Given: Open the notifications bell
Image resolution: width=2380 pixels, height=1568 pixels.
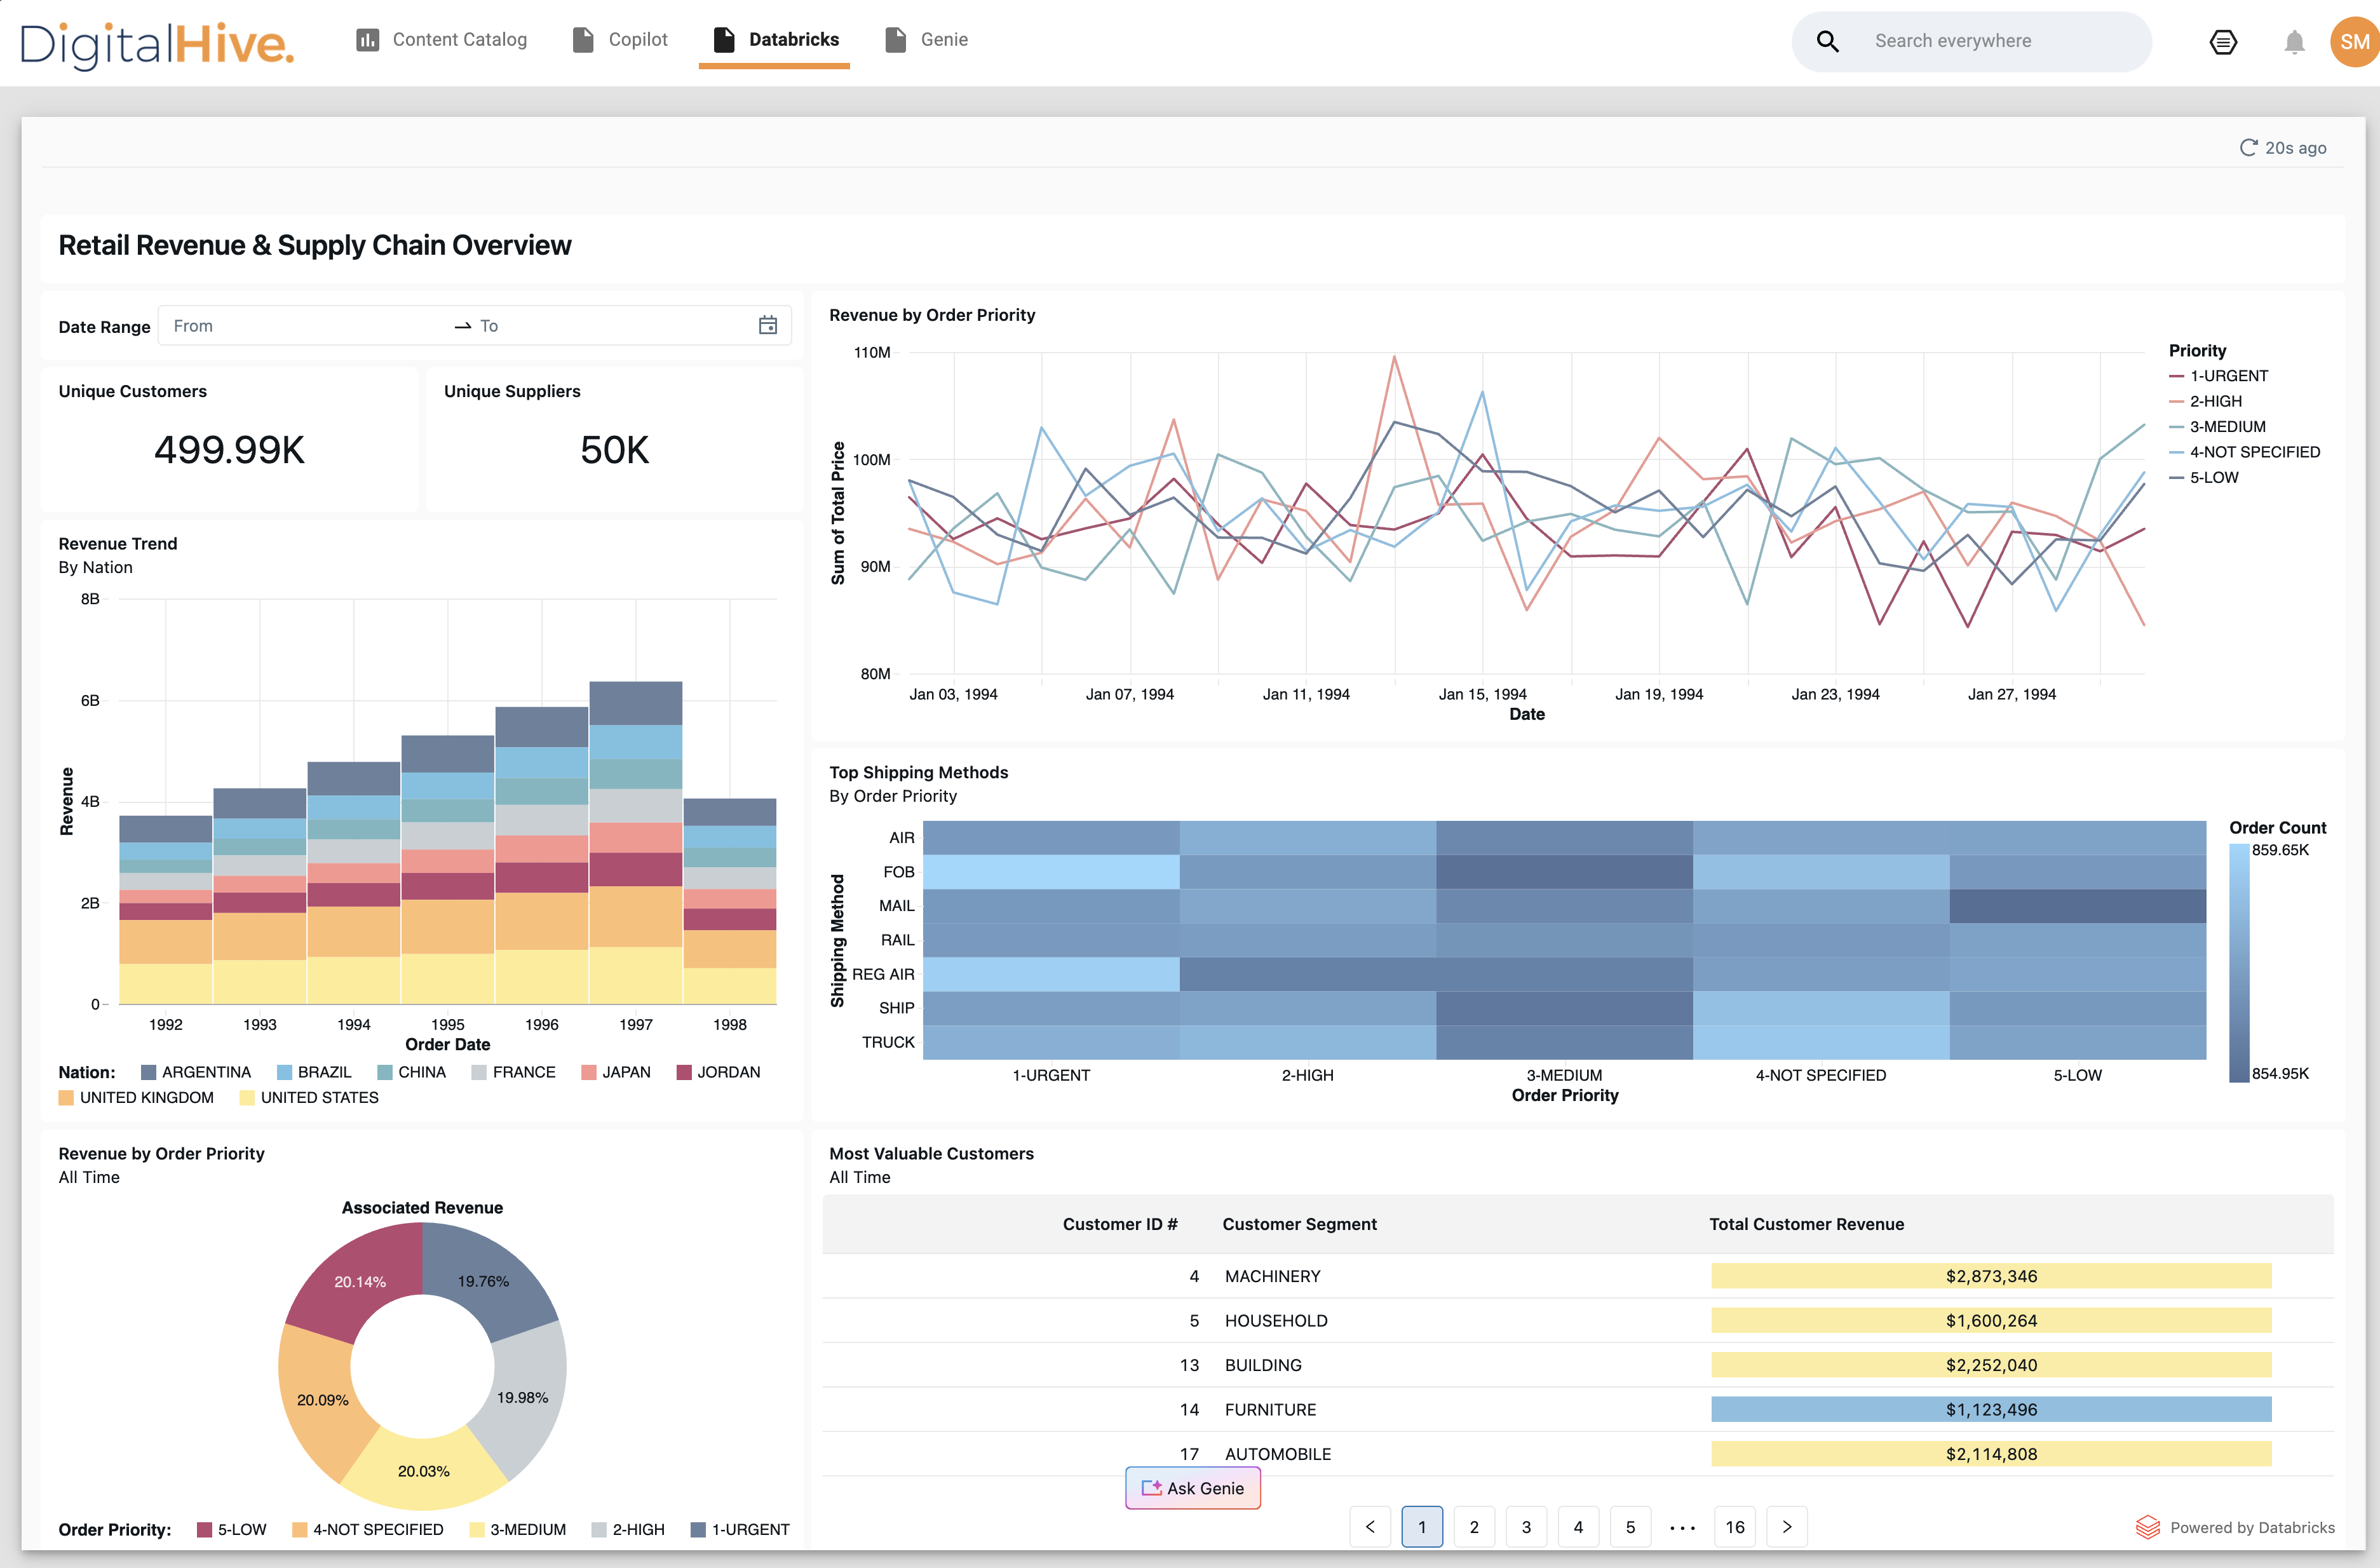Looking at the screenshot, I should tap(2294, 42).
